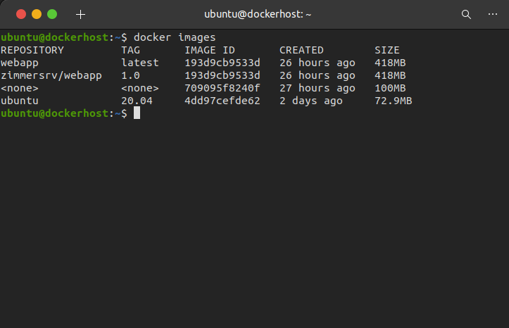Open a new terminal tab with plus icon
Viewport: 509px width, 328px height.
80,14
